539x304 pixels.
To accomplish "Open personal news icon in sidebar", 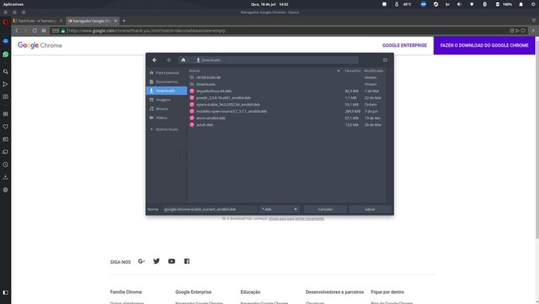I will [5, 140].
